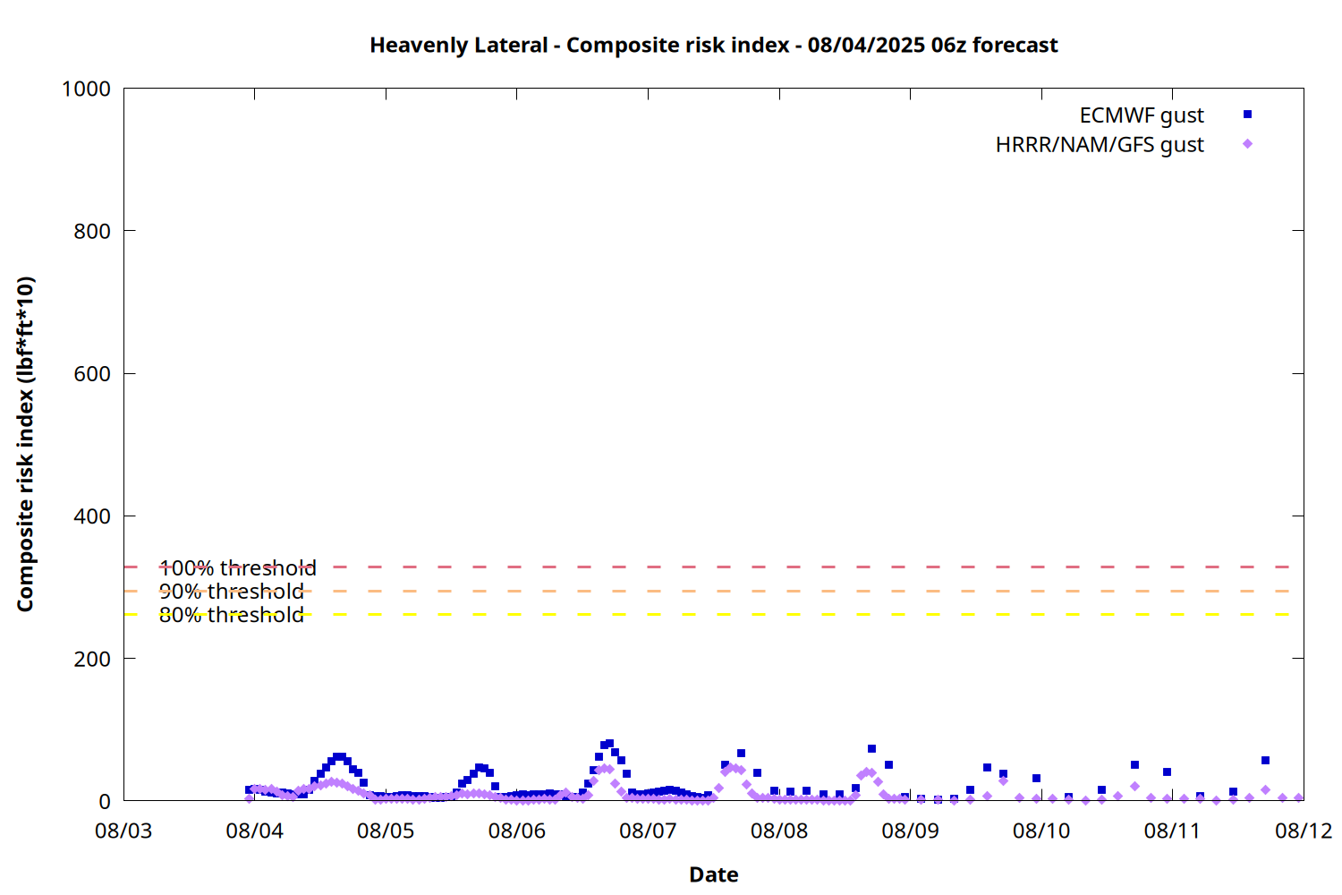Click the y-axis value 200
This screenshot has height=895, width=1342.
click(92, 659)
